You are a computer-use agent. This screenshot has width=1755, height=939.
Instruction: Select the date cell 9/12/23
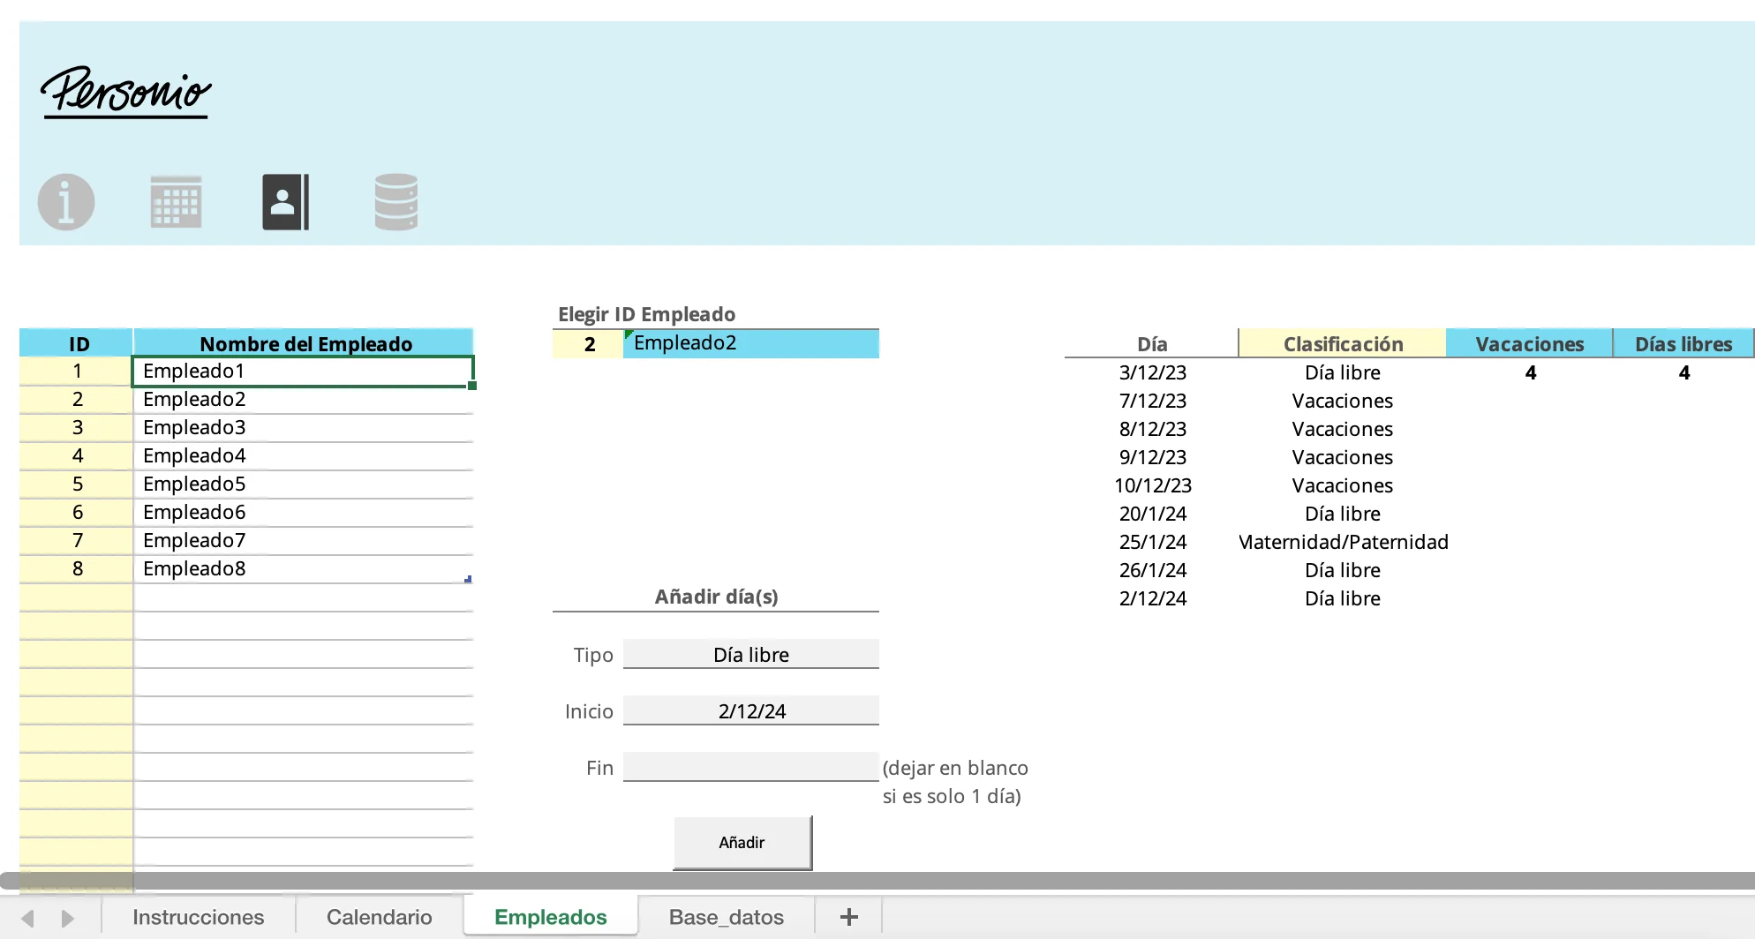click(x=1152, y=457)
